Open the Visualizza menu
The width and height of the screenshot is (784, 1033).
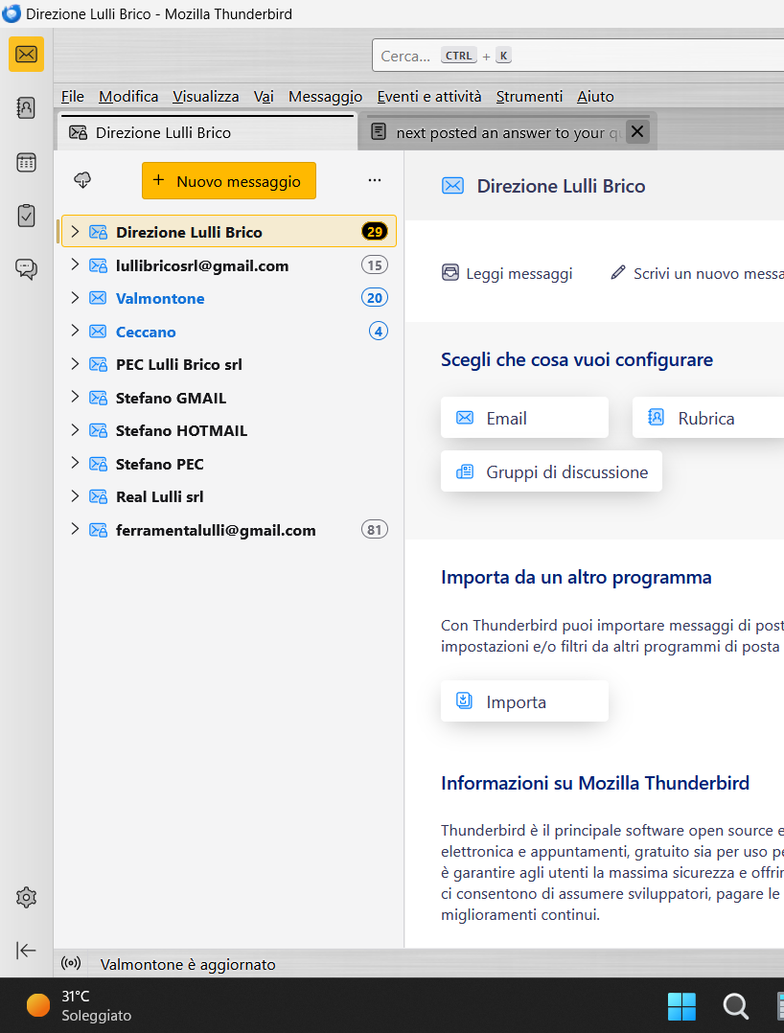(206, 96)
